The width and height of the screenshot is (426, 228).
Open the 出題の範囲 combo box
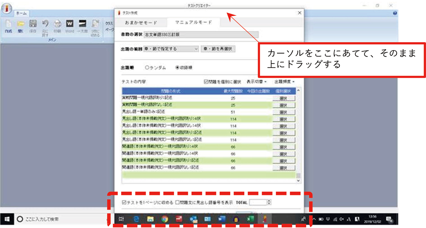171,49
